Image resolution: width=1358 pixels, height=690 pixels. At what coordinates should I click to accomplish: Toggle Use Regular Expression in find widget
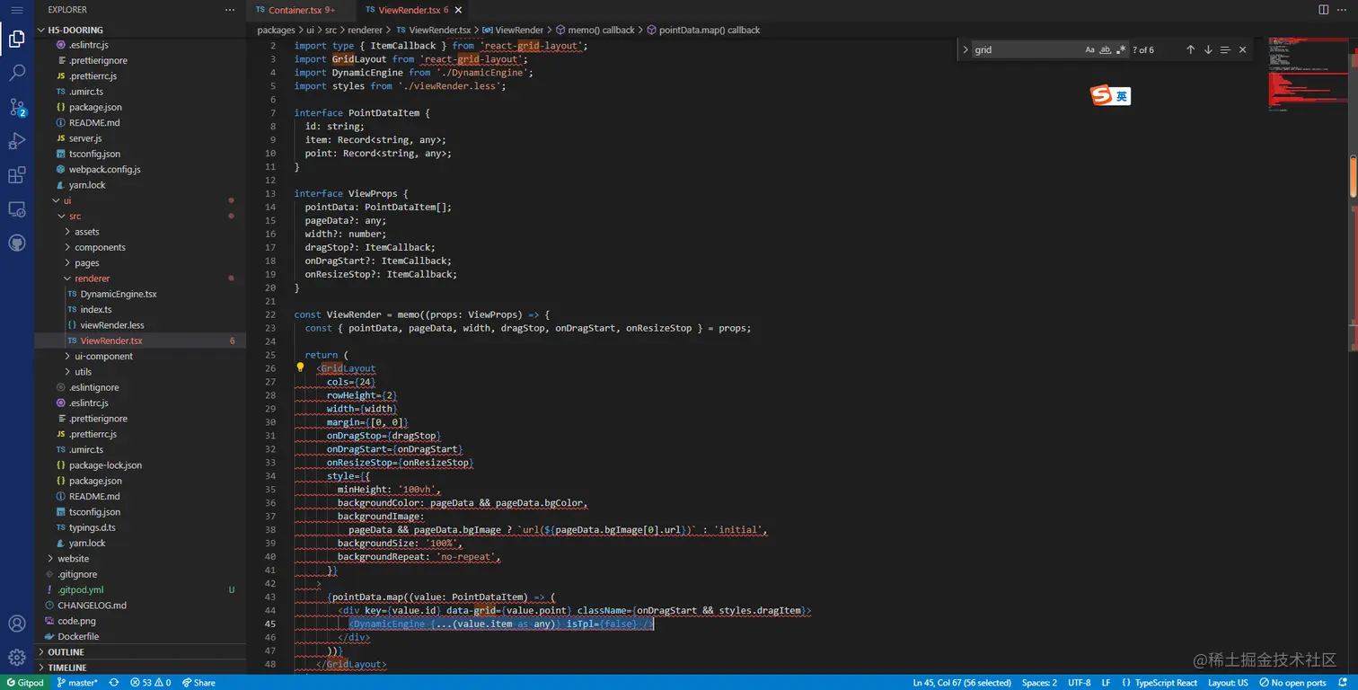[x=1121, y=50]
